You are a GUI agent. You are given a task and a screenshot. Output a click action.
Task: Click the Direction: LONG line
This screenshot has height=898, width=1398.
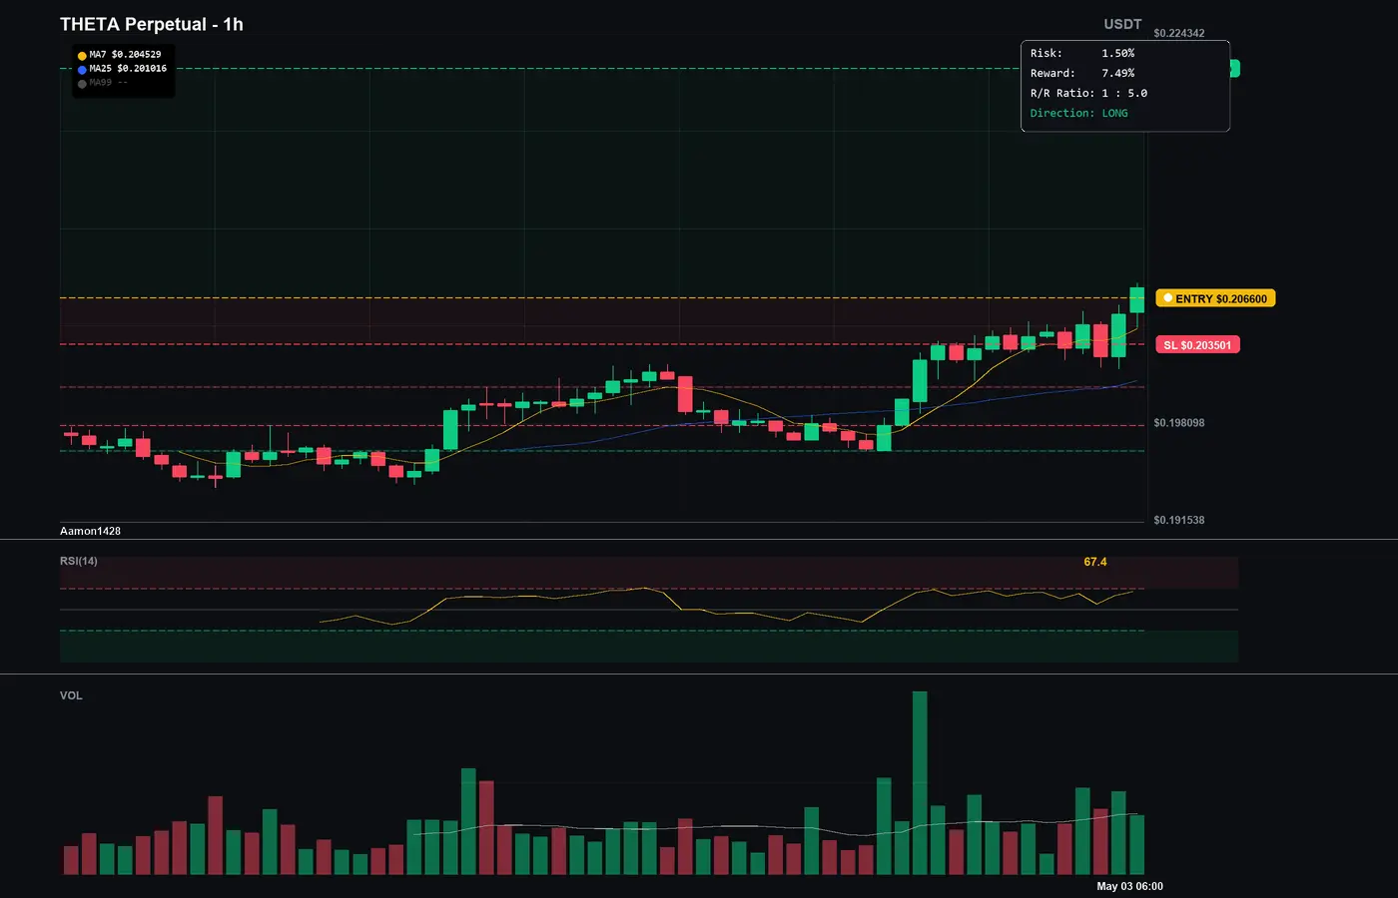click(1079, 113)
